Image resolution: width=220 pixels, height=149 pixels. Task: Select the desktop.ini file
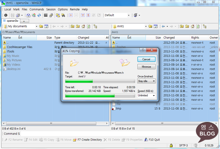14,69
